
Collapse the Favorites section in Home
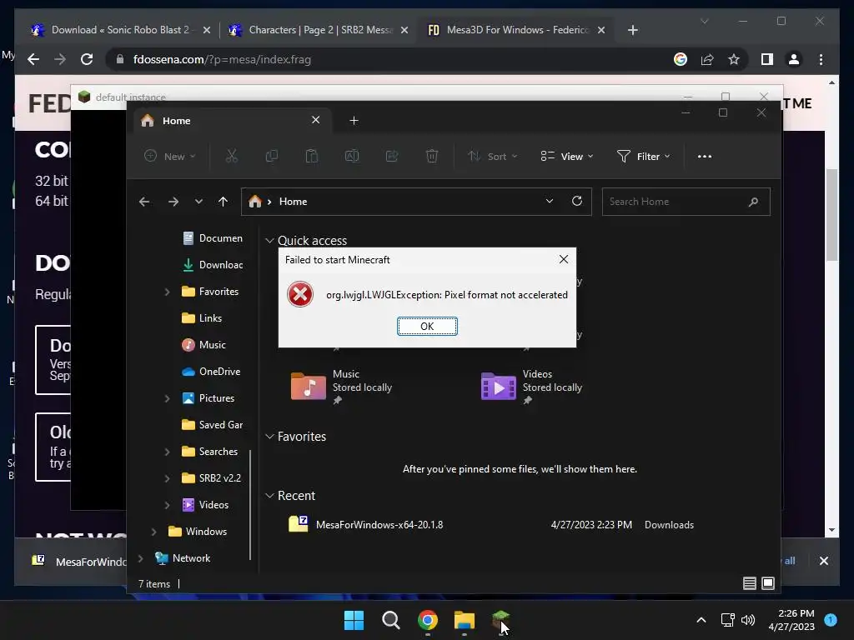(269, 437)
